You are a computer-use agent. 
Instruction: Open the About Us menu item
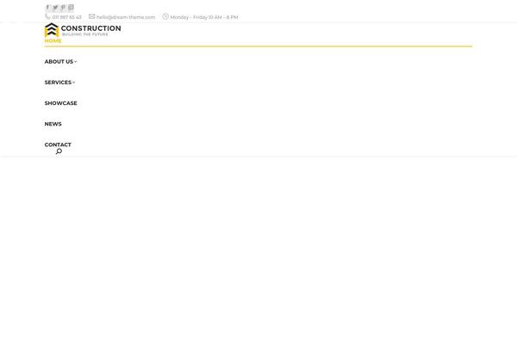59,62
